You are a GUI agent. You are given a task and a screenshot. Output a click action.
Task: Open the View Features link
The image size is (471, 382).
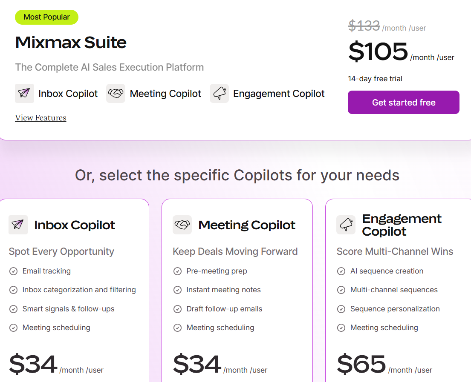pos(40,118)
